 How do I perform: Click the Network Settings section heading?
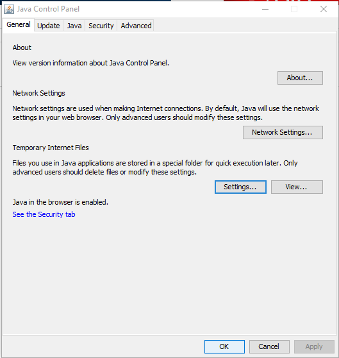(x=38, y=93)
